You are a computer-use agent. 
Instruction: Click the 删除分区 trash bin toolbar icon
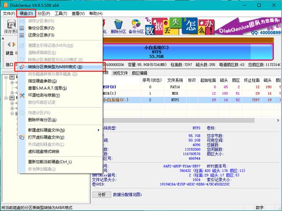point(118,26)
